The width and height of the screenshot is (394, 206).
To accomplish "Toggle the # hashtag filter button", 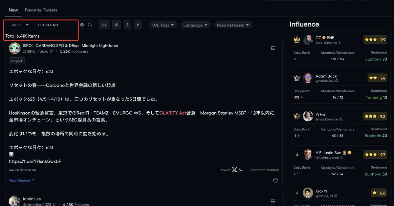I will (x=138, y=25).
